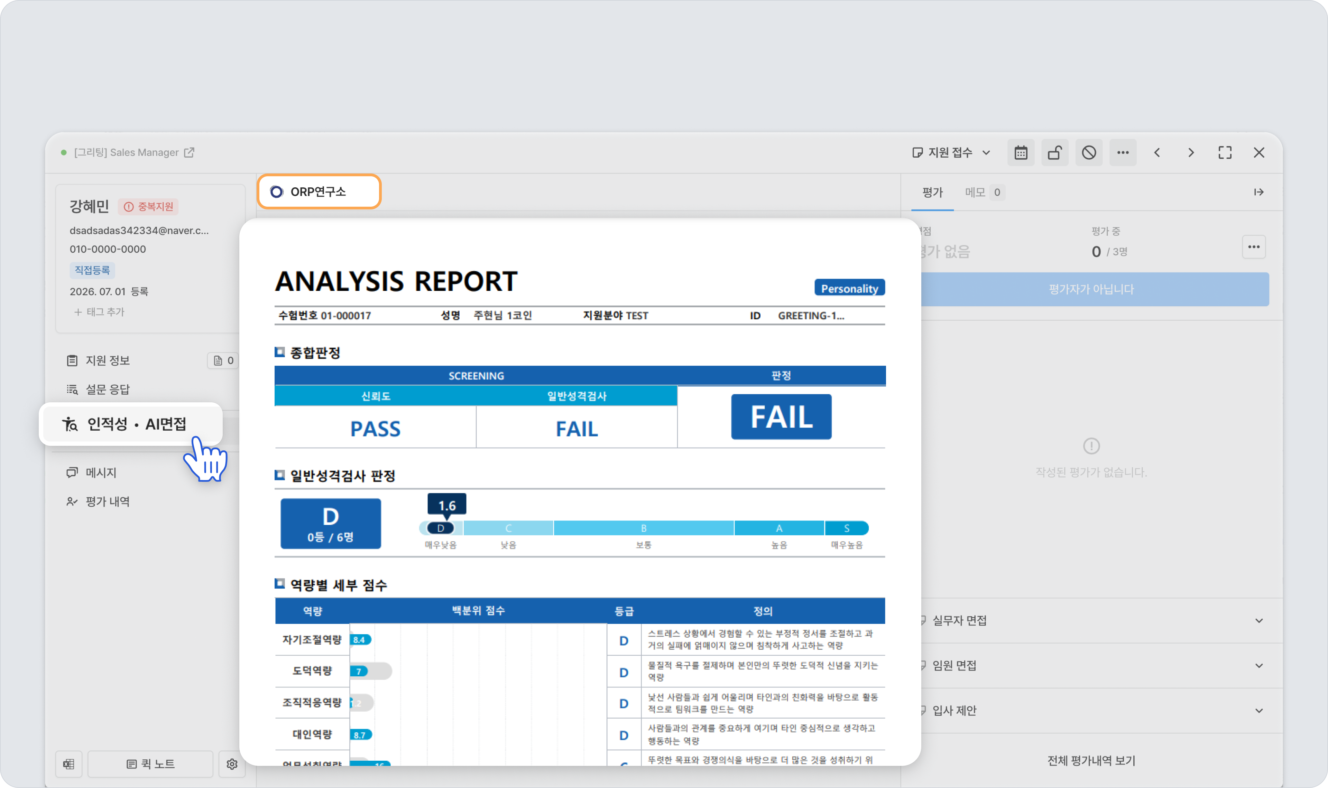Open the calendar schedule icon
Screen dimensions: 1328x788
click(x=1021, y=153)
